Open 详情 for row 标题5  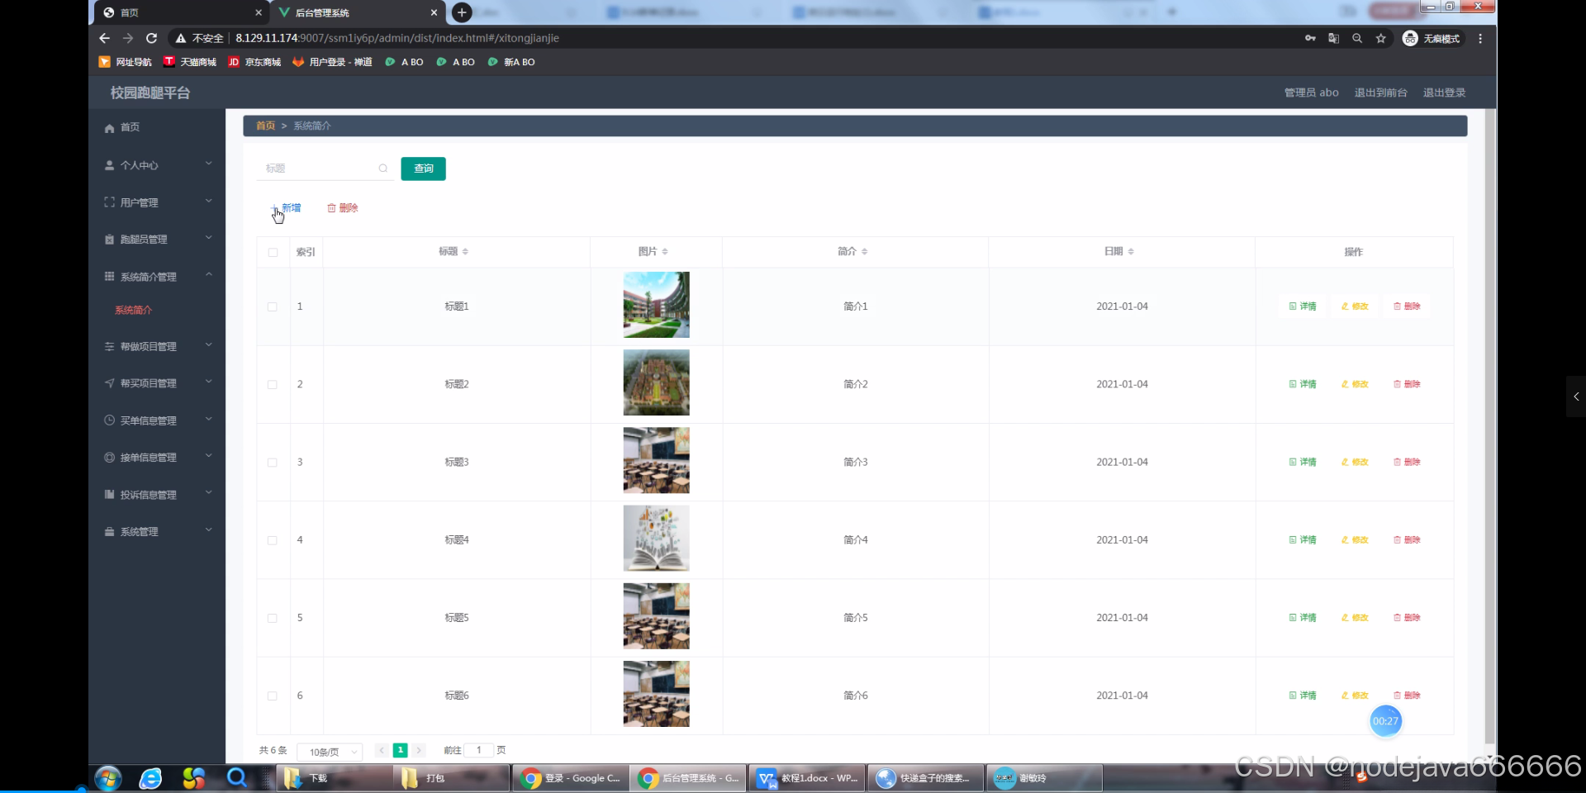coord(1303,618)
